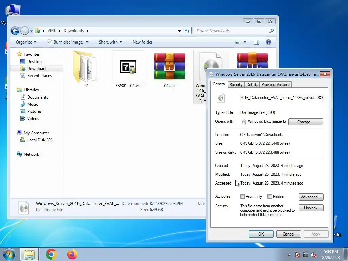Click the ISO file name field in Properties
348x261 pixels.
click(282, 98)
